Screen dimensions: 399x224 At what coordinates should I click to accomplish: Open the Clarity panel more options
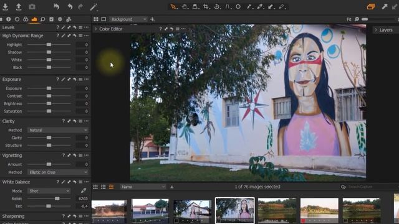pyautogui.click(x=86, y=121)
